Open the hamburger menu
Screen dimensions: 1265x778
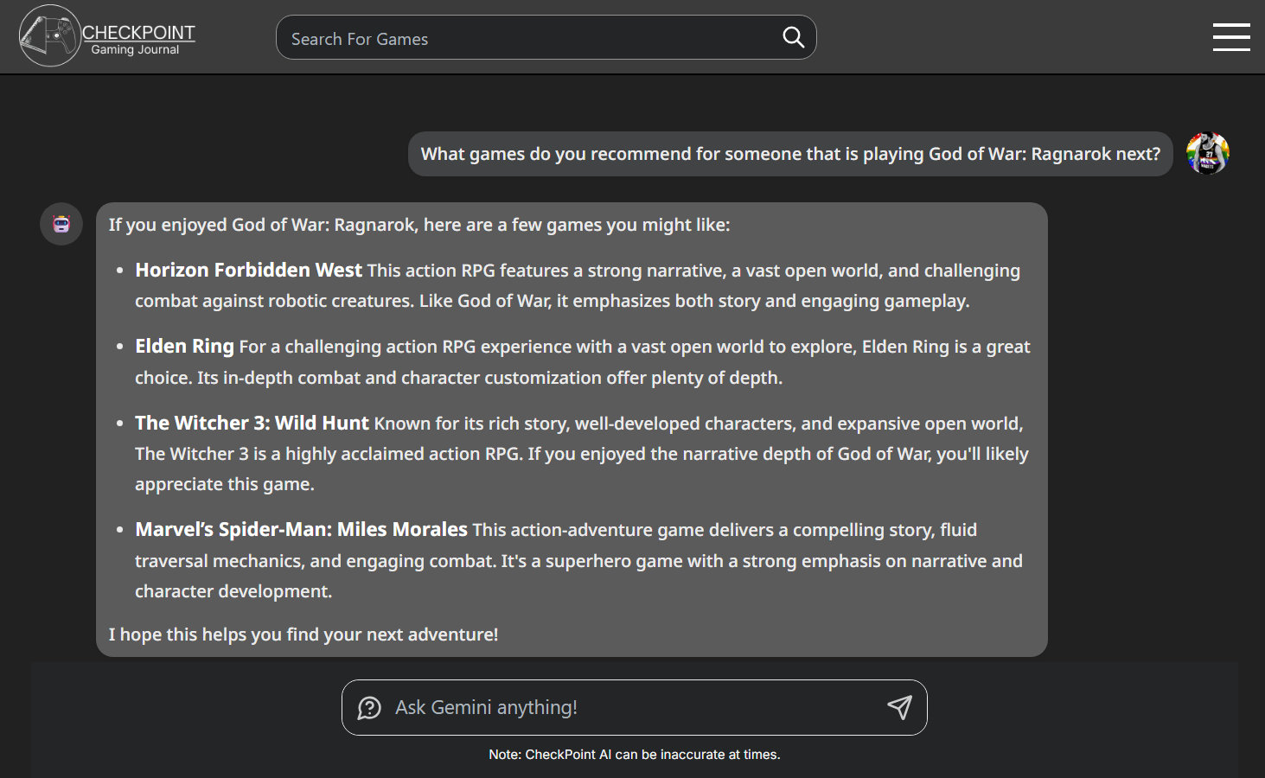click(x=1231, y=37)
